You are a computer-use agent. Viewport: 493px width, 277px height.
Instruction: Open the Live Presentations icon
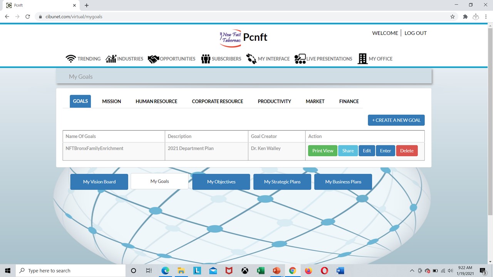coord(300,59)
